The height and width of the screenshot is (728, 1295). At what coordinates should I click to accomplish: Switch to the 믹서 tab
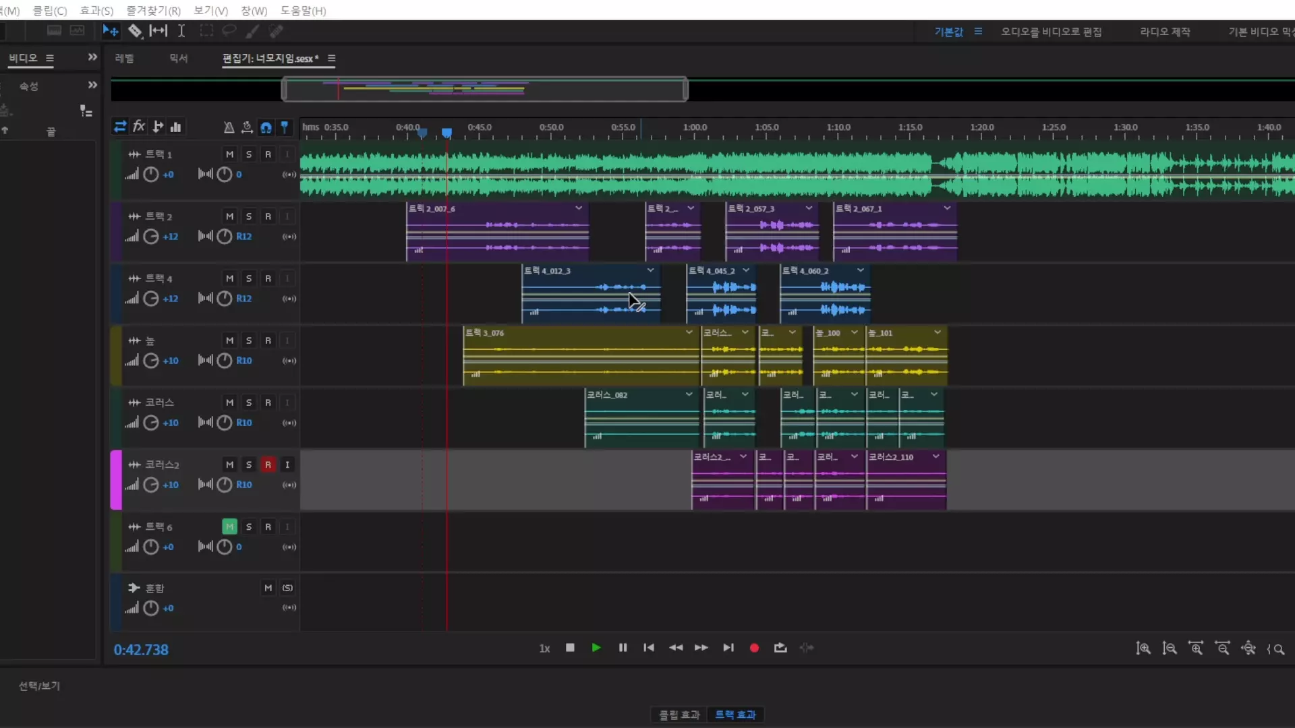pyautogui.click(x=178, y=59)
